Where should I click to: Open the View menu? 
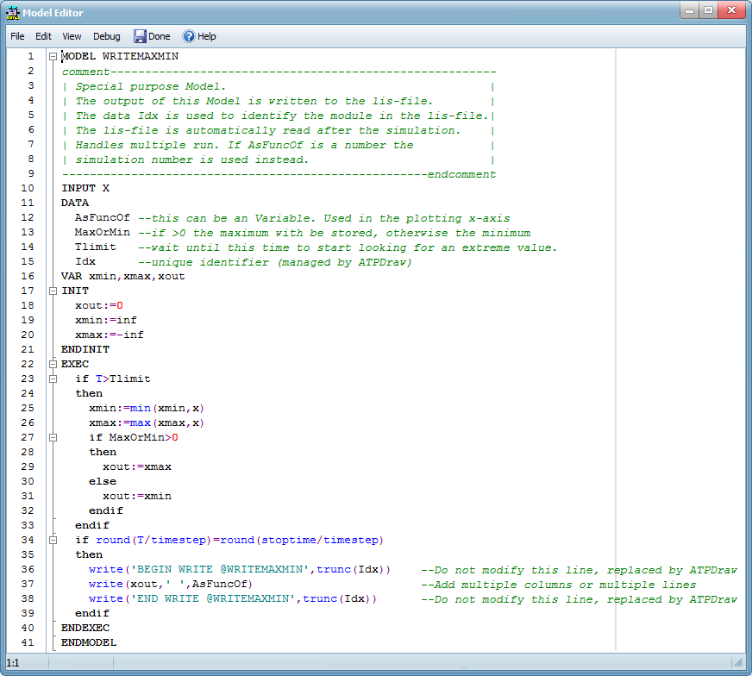pos(72,36)
